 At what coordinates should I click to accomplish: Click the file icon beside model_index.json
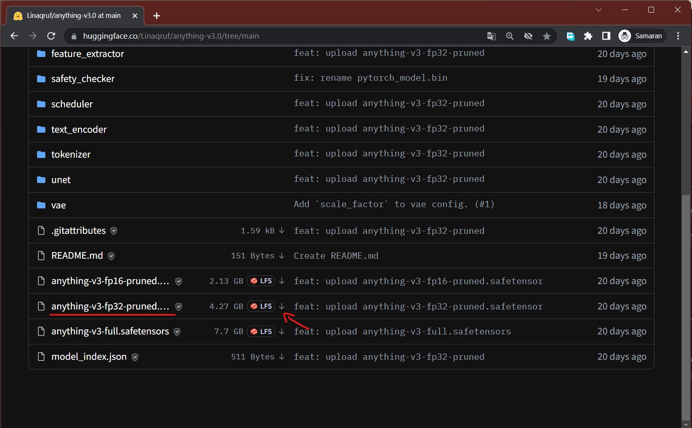pyautogui.click(x=41, y=356)
